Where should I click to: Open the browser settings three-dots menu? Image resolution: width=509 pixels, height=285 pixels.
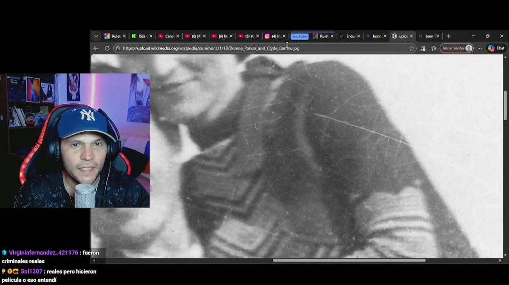coord(480,48)
